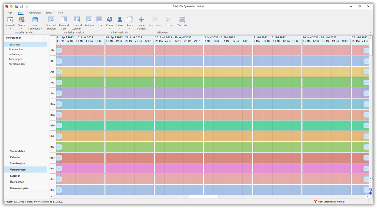Click the Print icon in the quick access toolbar
This screenshot has width=377, height=208.
coord(22,6)
